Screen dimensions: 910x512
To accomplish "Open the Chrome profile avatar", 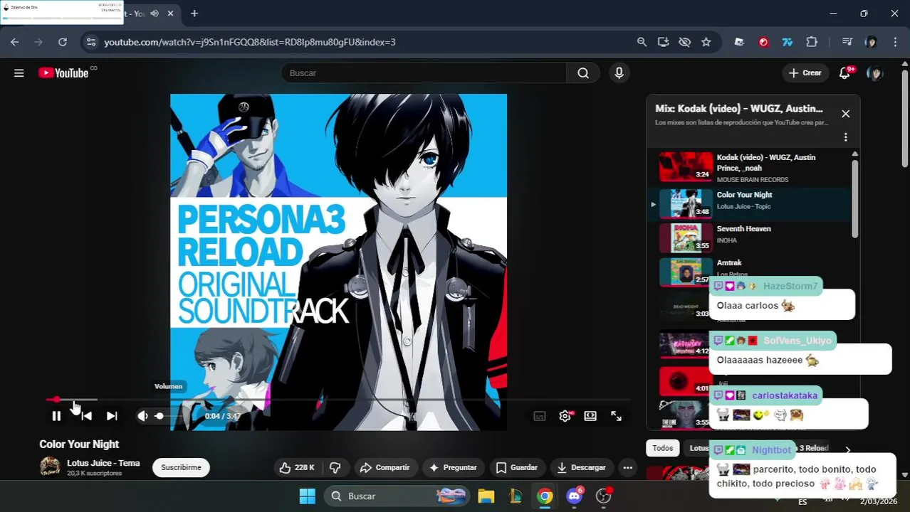I will [871, 42].
